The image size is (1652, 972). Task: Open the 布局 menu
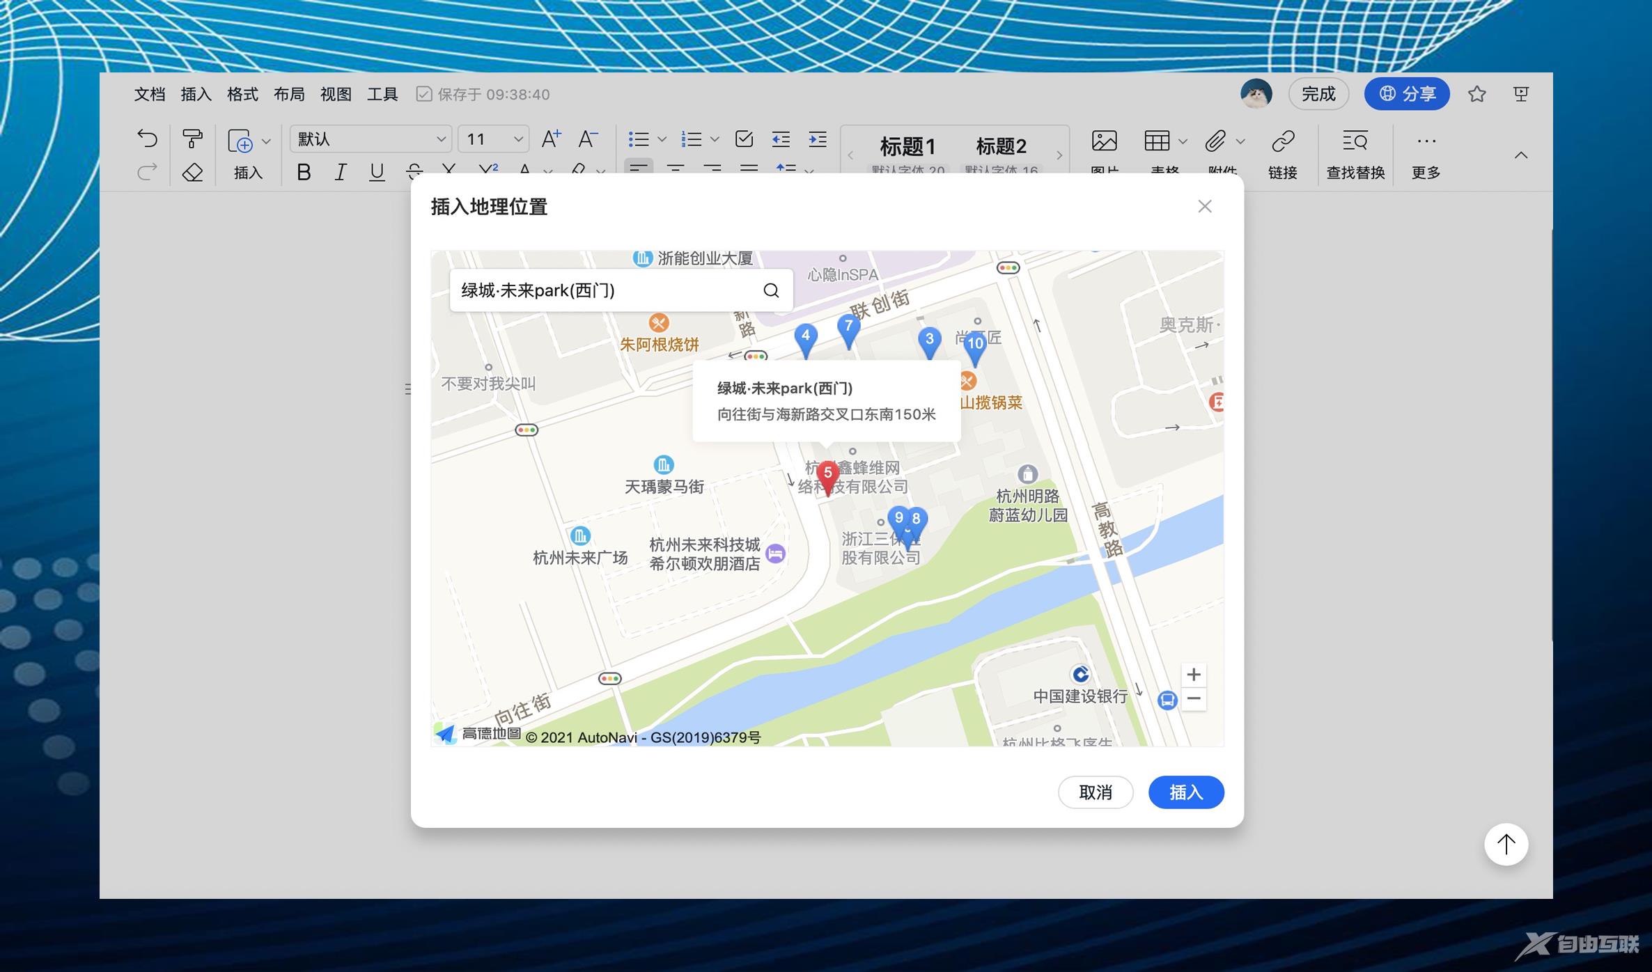(x=289, y=94)
